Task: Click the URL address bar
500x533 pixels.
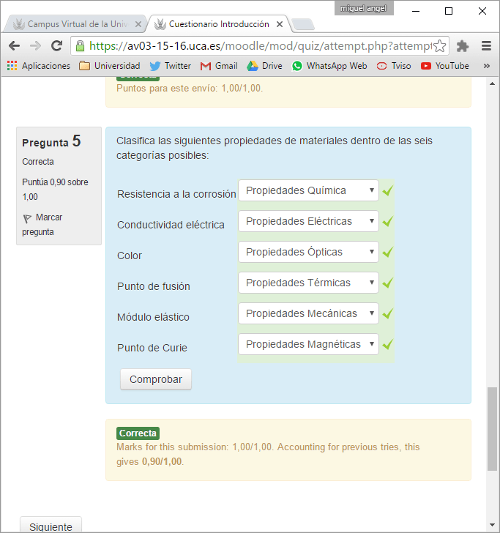Action: tap(260, 46)
